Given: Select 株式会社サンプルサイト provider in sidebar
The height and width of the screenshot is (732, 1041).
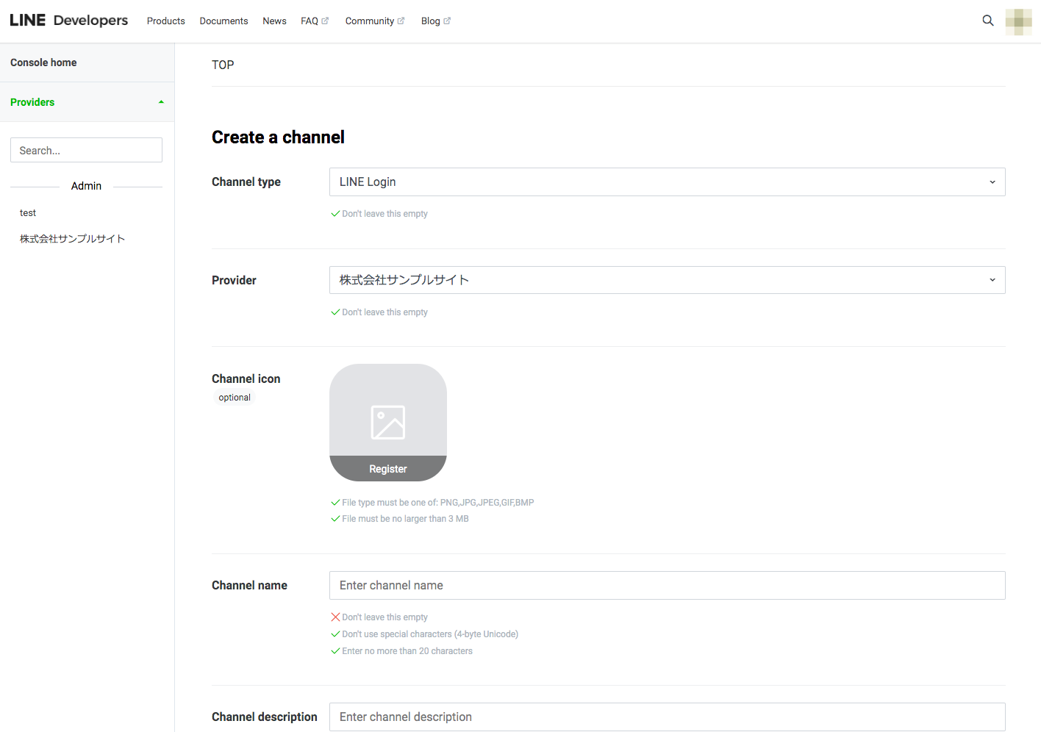Looking at the screenshot, I should point(72,239).
